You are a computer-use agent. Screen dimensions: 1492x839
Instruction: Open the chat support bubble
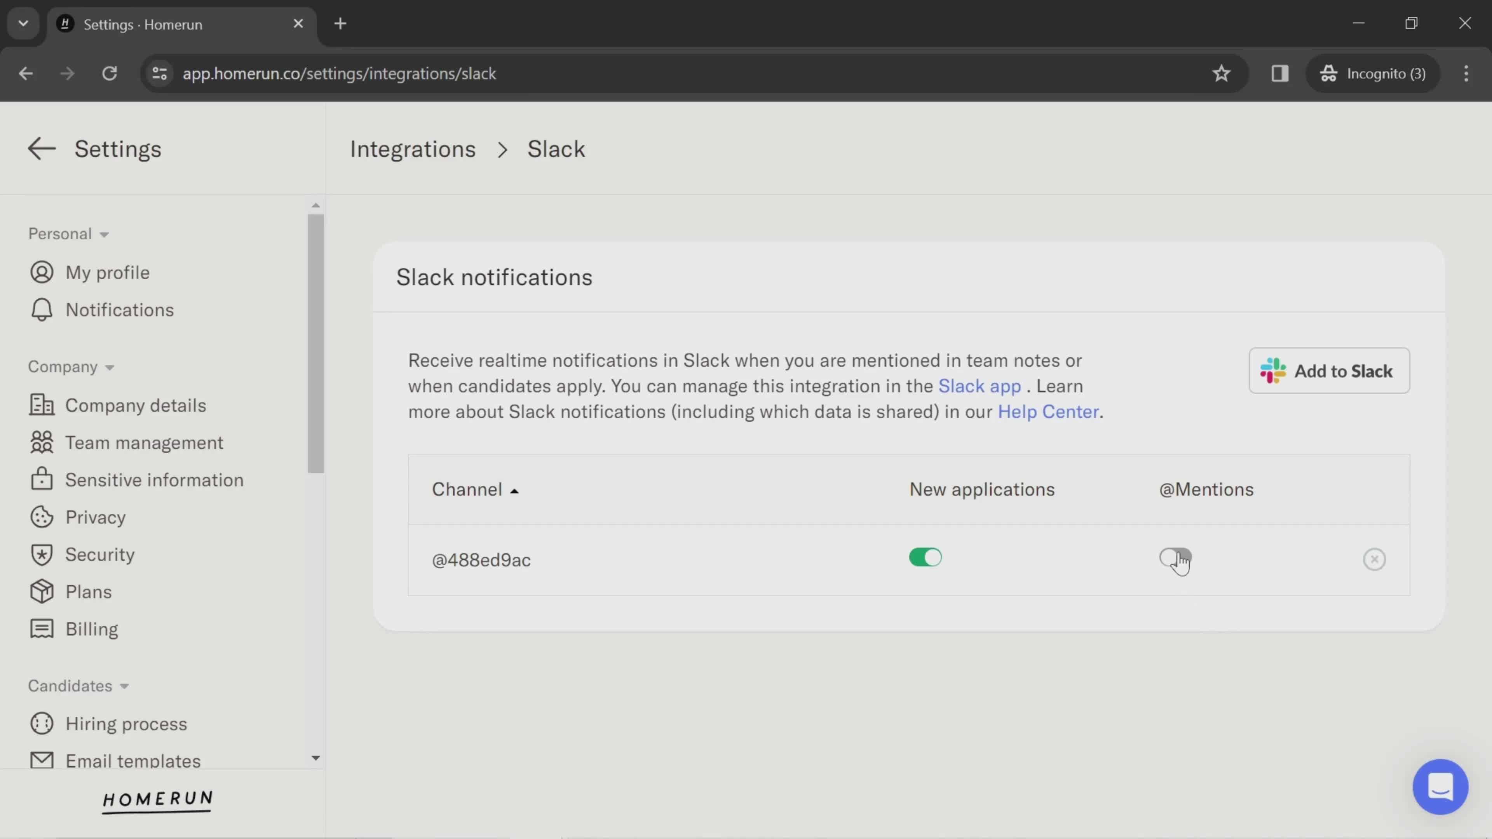1440,786
